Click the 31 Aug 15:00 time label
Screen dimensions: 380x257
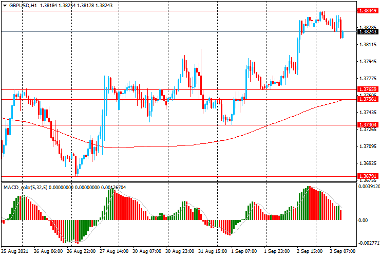(x=213, y=251)
